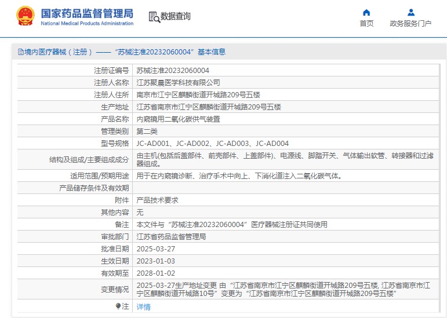The height and width of the screenshot is (318, 447).
Task: Click the National Medical Products Administration subtitle
Action: pos(87,24)
